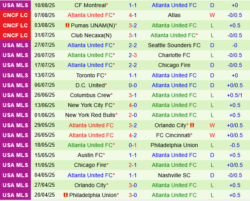Open the Charlotte FC team link
Viewport: 250px width, 201px height.
pyautogui.click(x=174, y=55)
